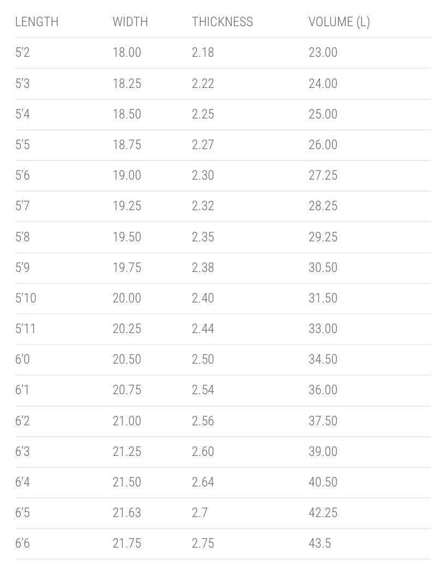Click volume value 37.50
The width and height of the screenshot is (439, 570).
click(x=323, y=421)
